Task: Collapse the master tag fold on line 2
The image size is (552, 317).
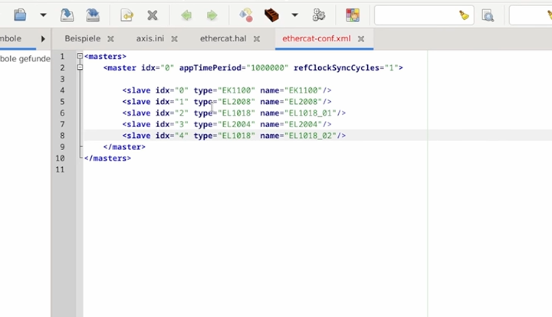Action: click(80, 68)
